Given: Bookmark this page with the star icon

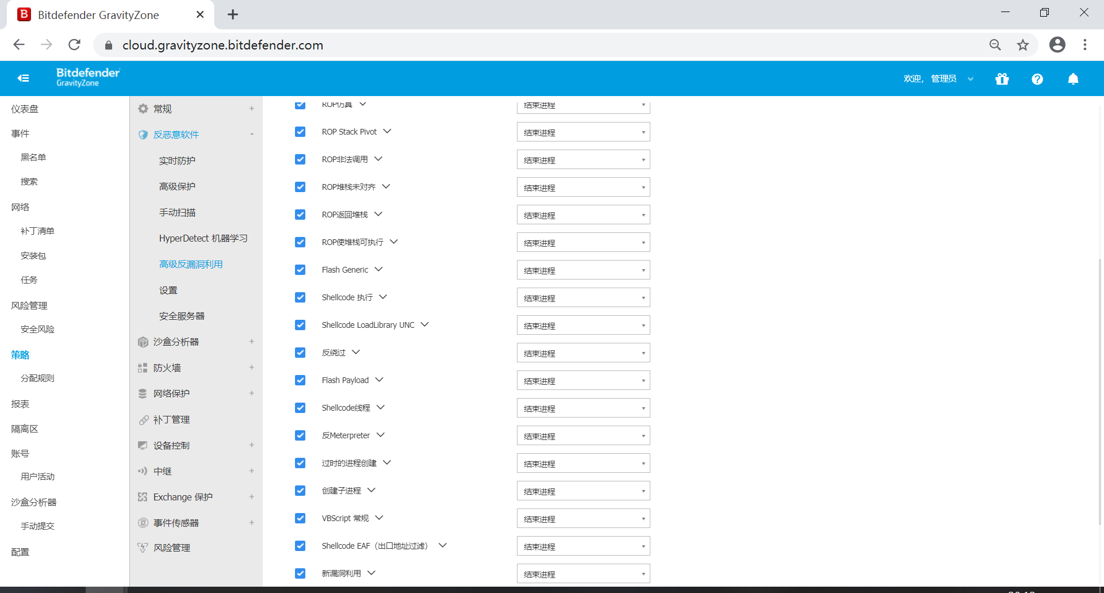Looking at the screenshot, I should (x=1023, y=45).
